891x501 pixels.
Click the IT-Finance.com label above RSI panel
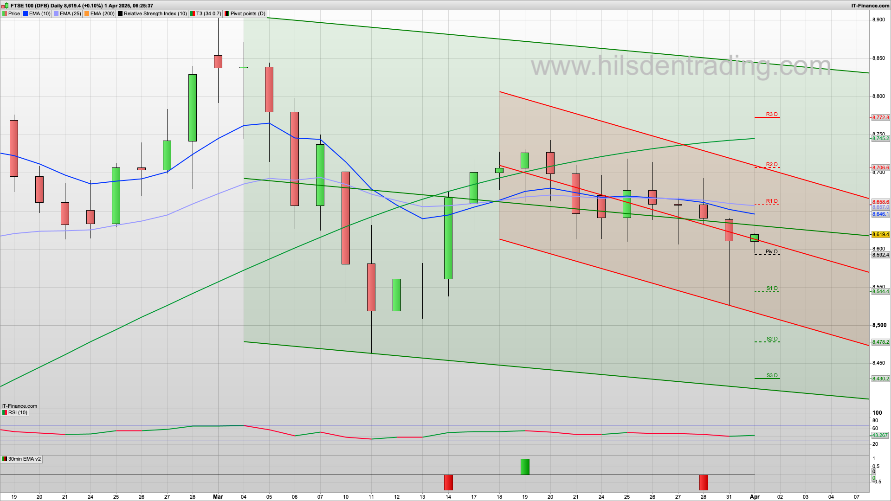(19, 406)
